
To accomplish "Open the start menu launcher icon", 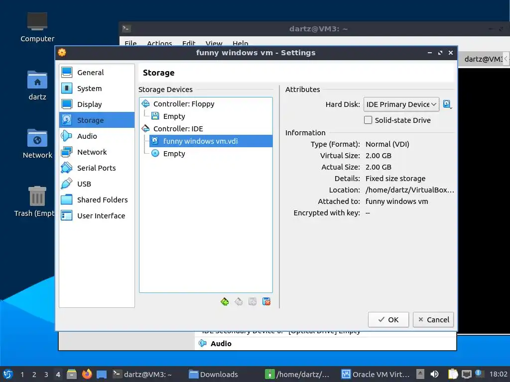I will click(8, 374).
